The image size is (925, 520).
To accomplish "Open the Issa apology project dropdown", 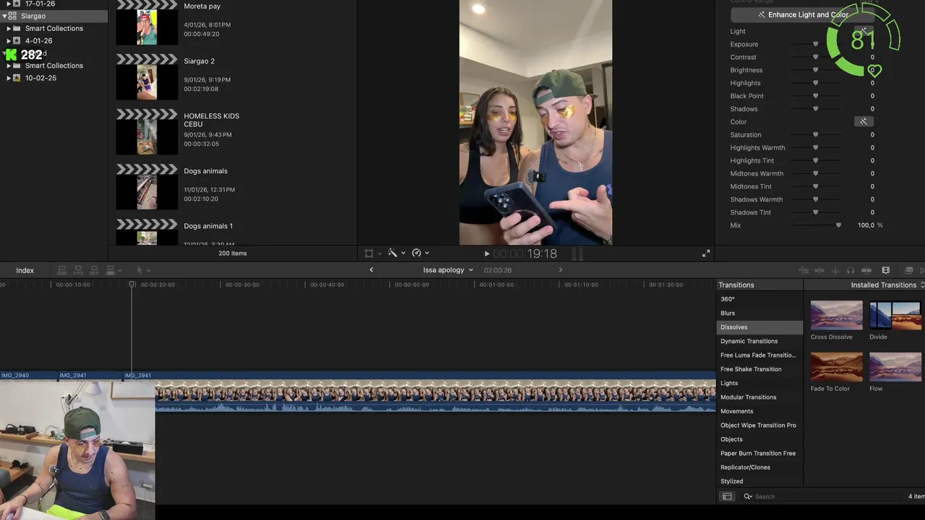I will pos(448,270).
